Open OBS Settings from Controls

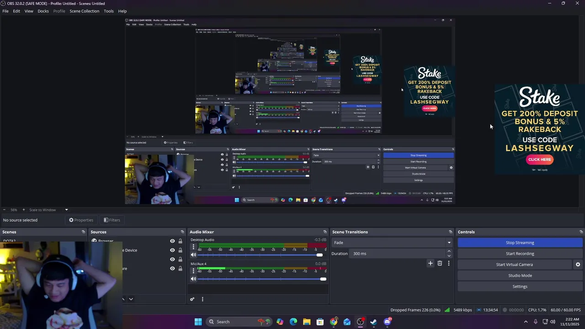pyautogui.click(x=520, y=287)
